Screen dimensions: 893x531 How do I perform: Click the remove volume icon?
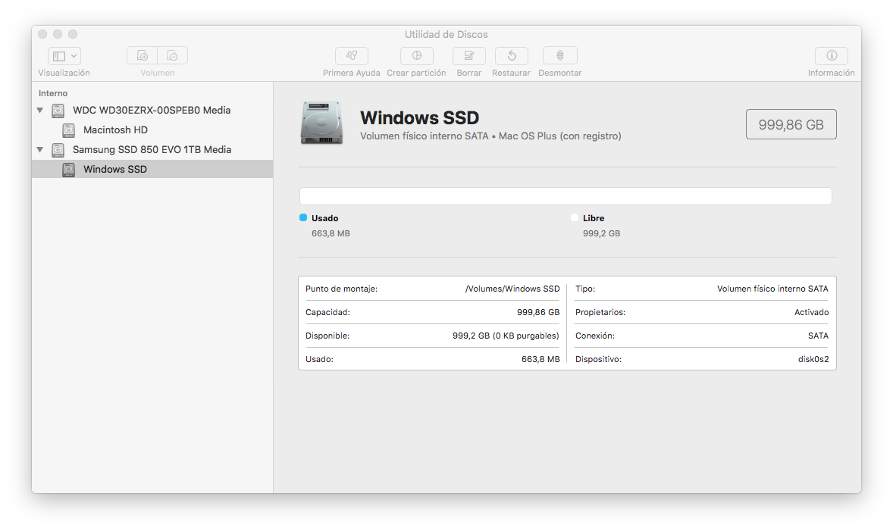173,56
